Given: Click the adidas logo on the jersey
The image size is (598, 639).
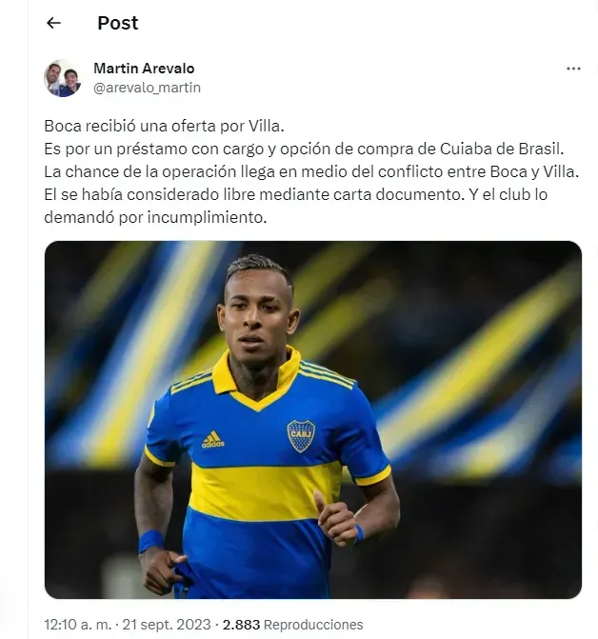Looking at the screenshot, I should [213, 439].
